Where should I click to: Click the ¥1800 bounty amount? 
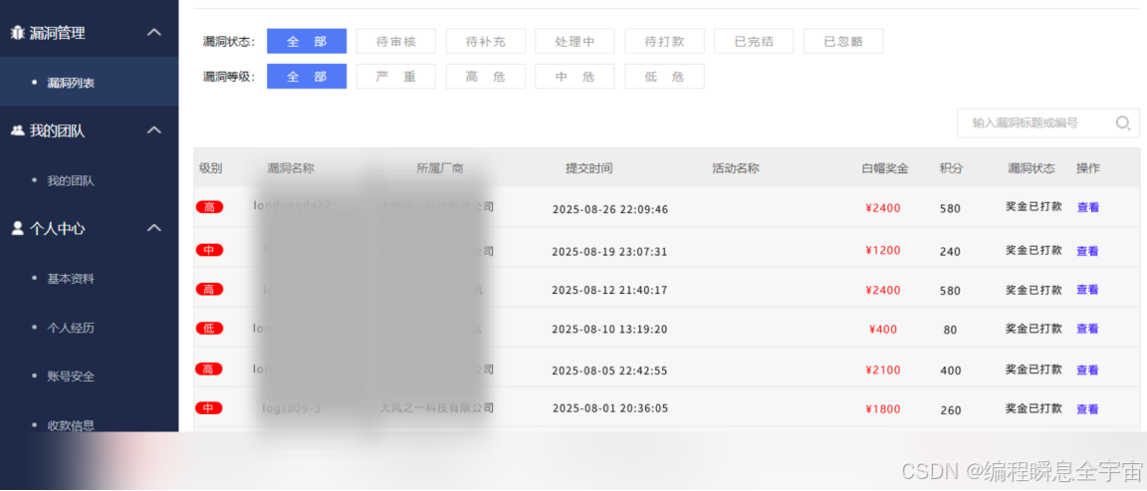[883, 409]
